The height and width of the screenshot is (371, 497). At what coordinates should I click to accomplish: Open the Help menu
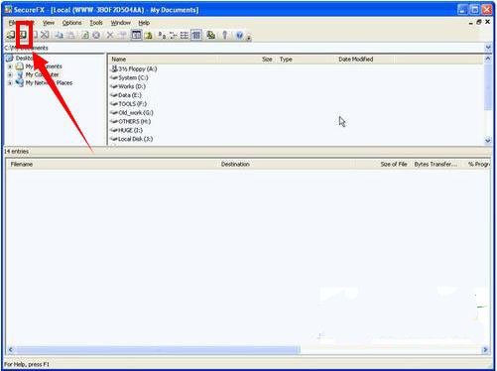[x=144, y=23]
